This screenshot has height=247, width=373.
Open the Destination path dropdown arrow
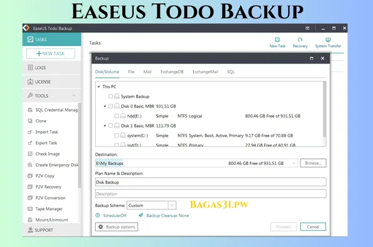point(293,163)
